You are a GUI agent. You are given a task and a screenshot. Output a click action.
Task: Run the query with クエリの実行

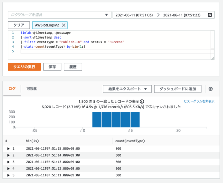(24, 67)
